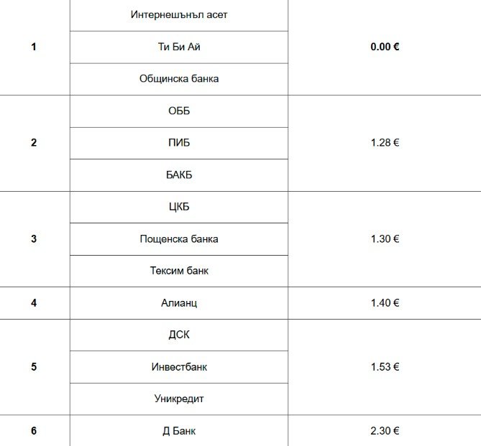Click the Общинска банка cell

click(179, 79)
